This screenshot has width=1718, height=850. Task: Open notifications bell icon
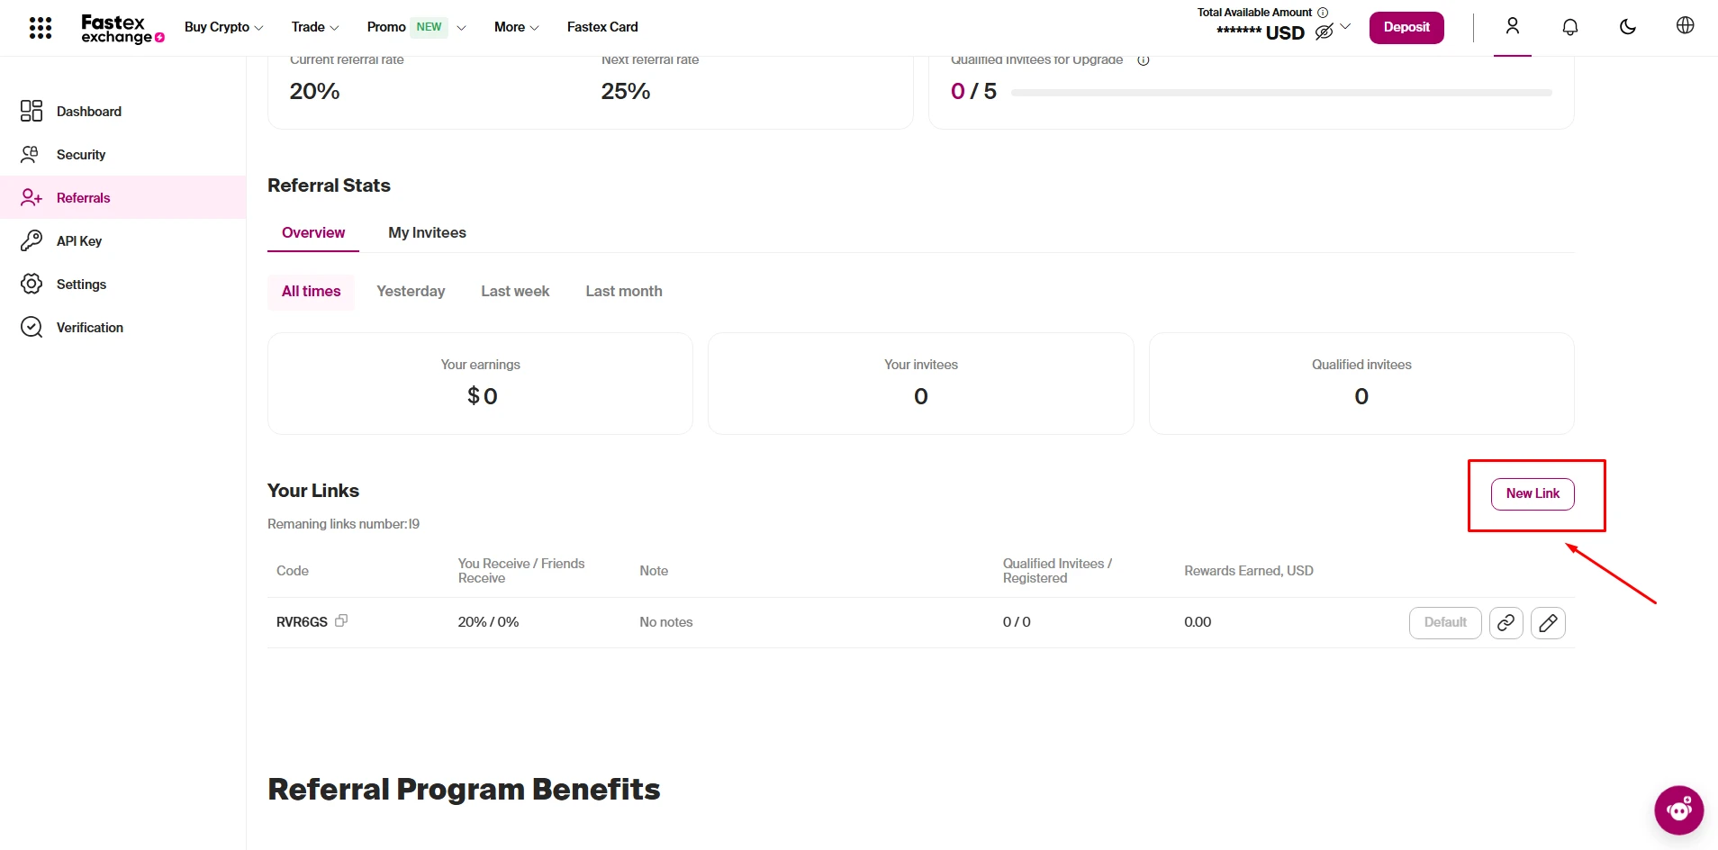click(1569, 27)
